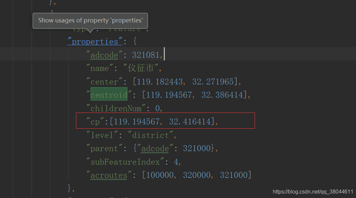Click the "district" string value

point(151,135)
